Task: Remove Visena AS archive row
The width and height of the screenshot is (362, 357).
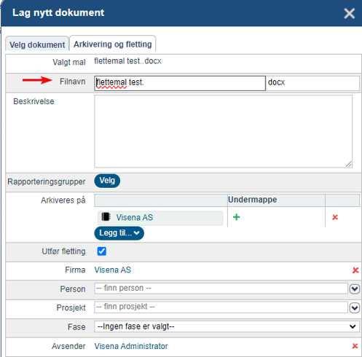Action: 335,217
